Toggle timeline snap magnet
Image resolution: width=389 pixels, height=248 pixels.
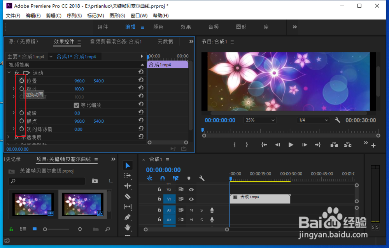coord(163,178)
